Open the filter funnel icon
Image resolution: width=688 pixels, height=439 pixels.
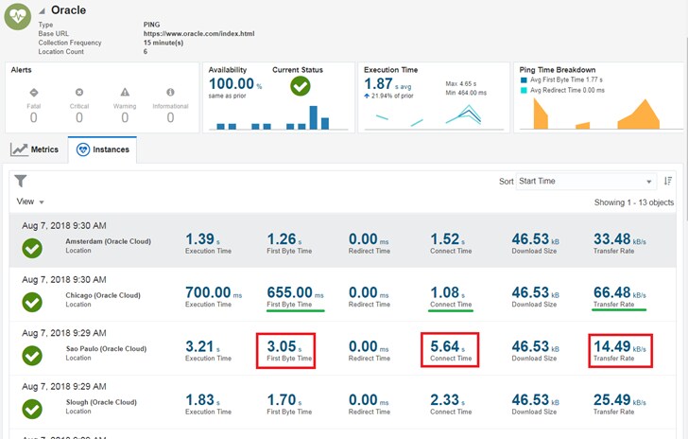coord(21,181)
